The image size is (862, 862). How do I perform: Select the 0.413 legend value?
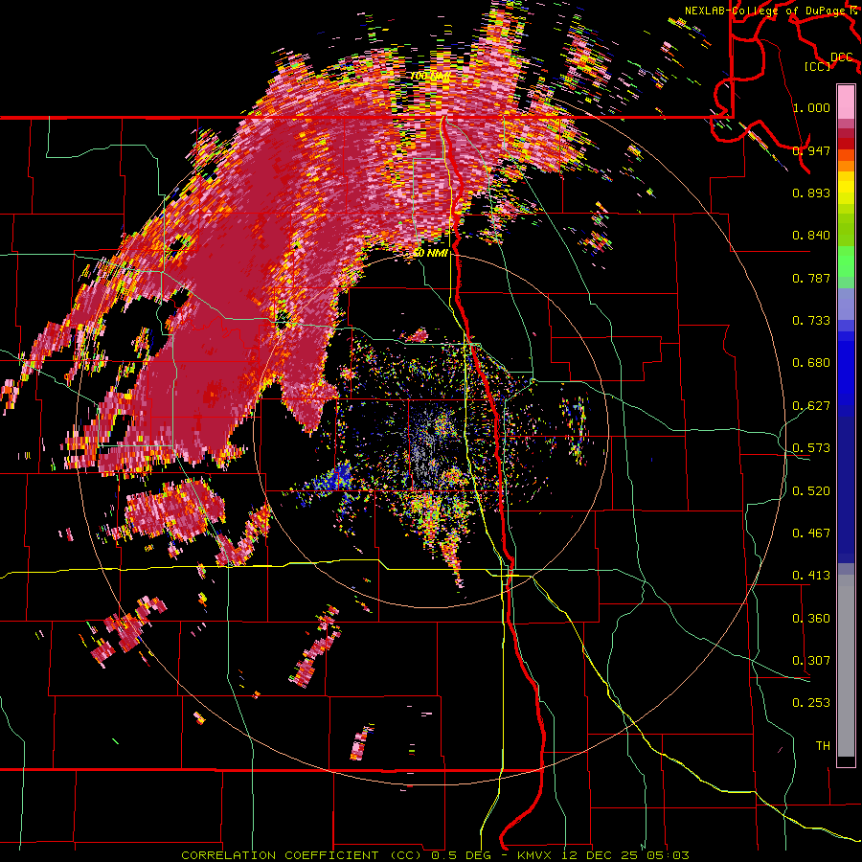[x=811, y=576]
